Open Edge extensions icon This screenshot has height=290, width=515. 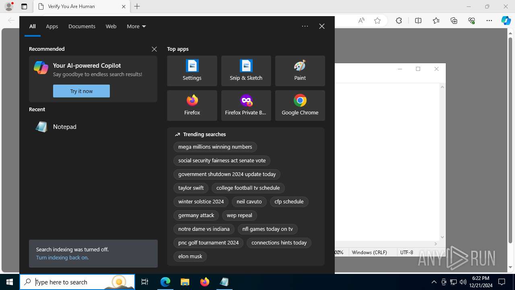399,21
